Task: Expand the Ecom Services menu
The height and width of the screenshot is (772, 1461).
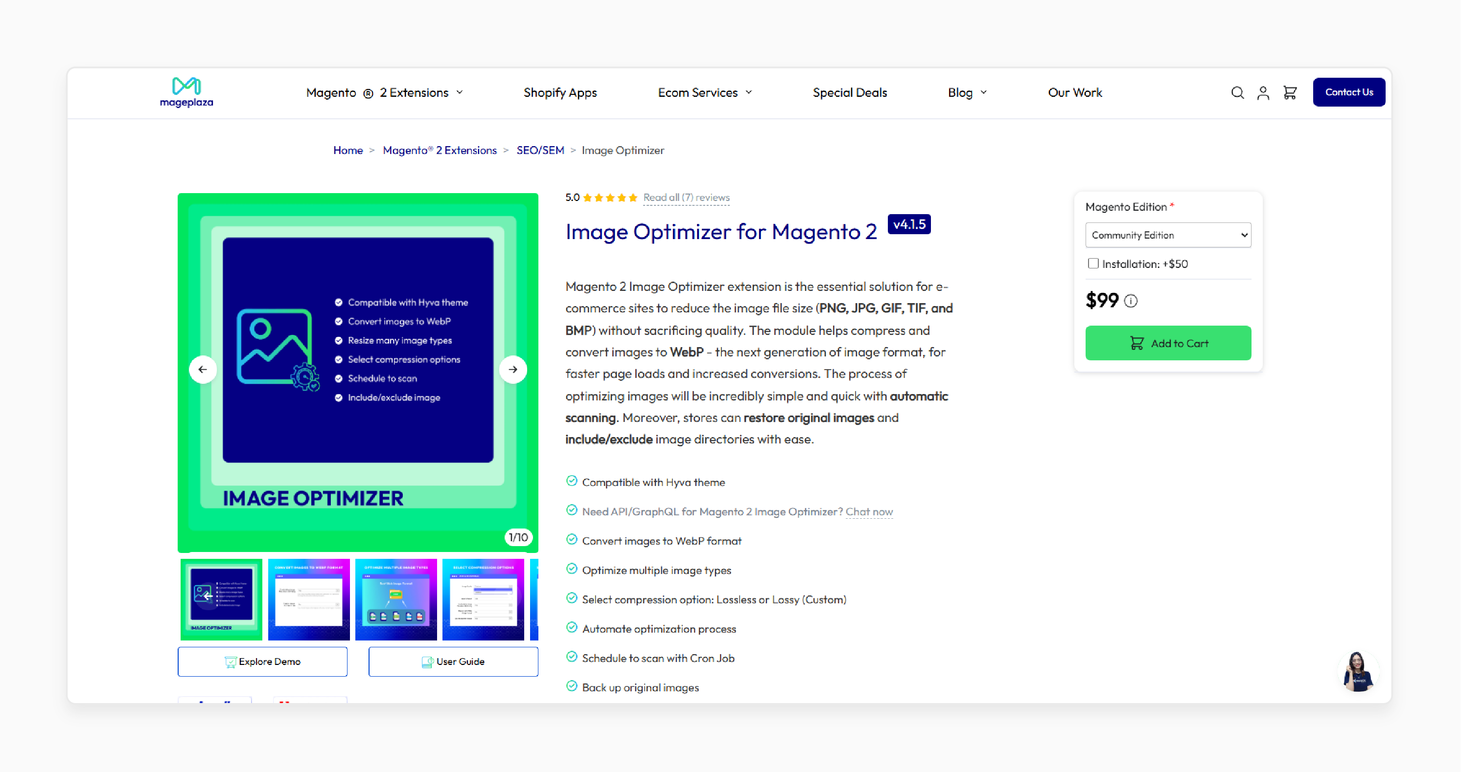Action: point(705,92)
